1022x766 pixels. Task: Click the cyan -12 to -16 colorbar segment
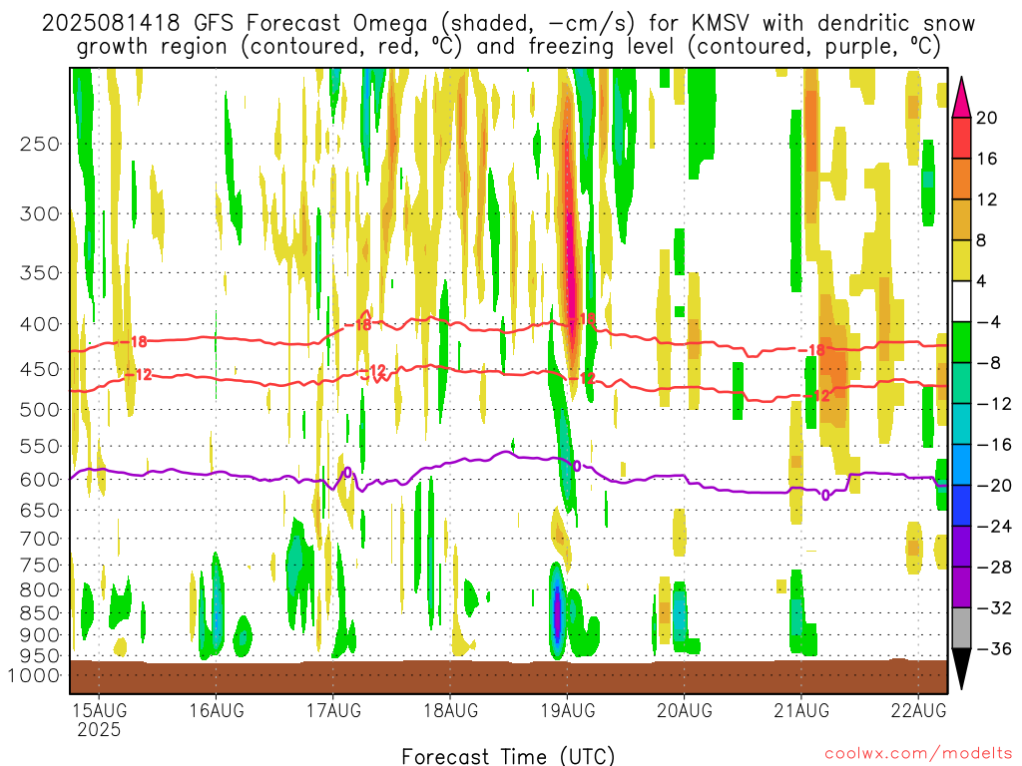tap(961, 424)
